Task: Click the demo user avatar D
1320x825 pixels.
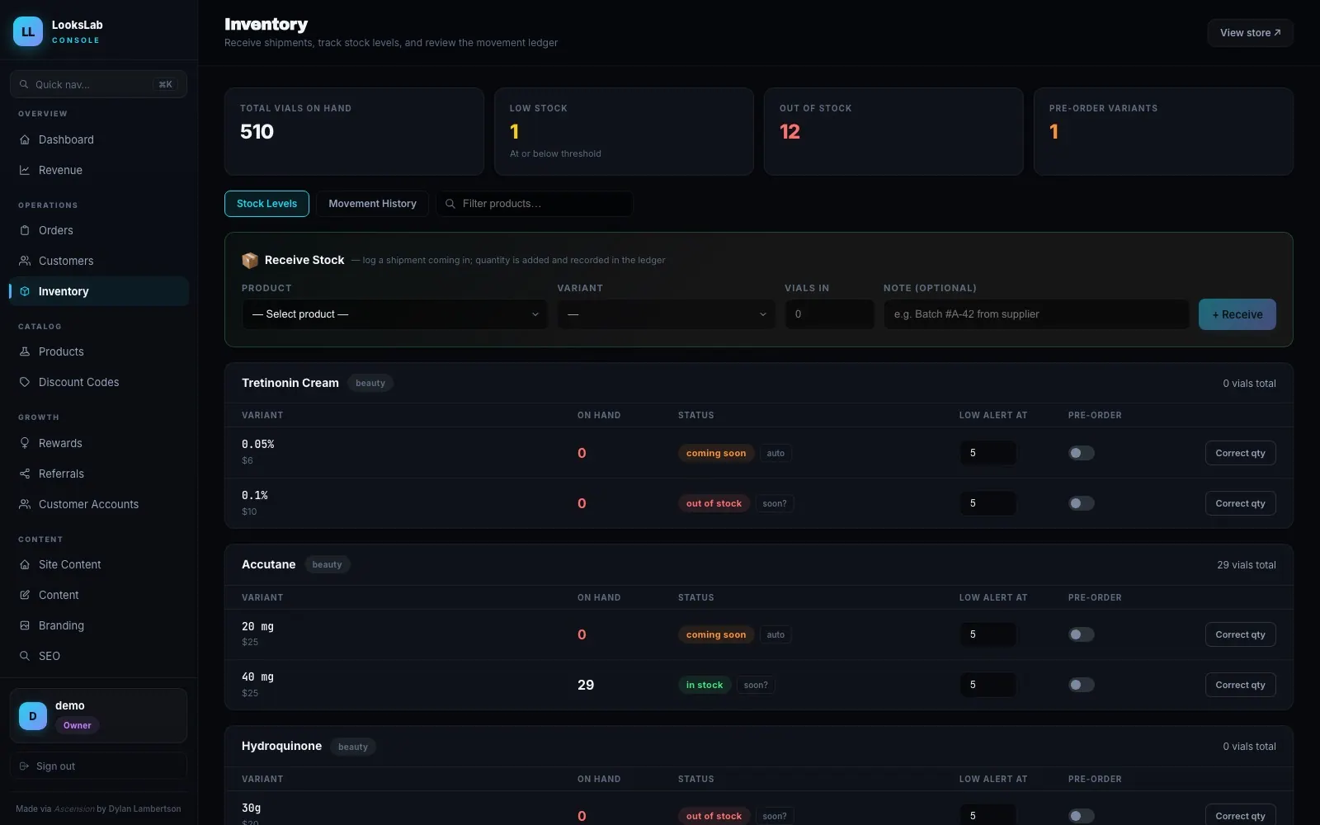Action: pos(33,716)
